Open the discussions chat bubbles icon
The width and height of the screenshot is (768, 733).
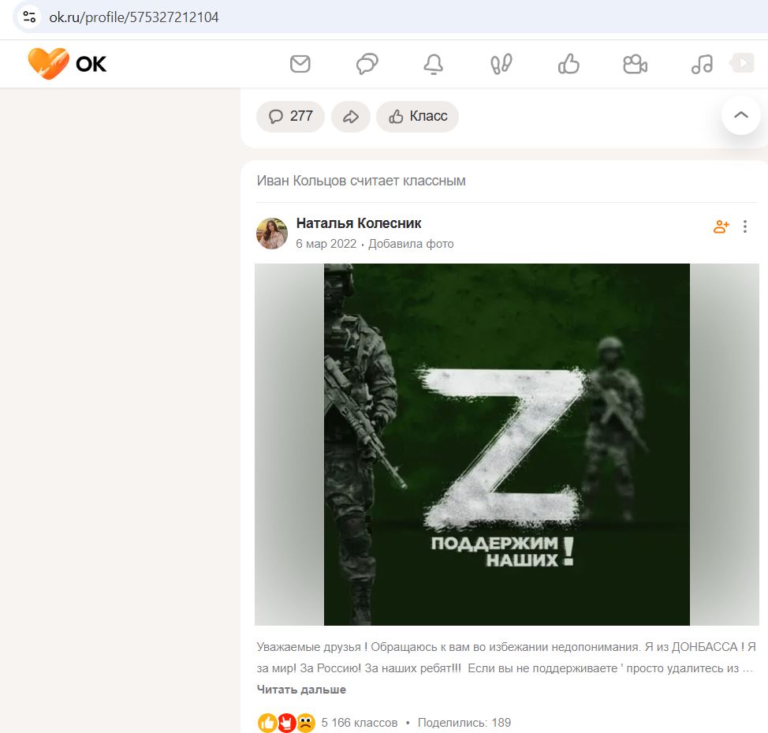point(367,64)
